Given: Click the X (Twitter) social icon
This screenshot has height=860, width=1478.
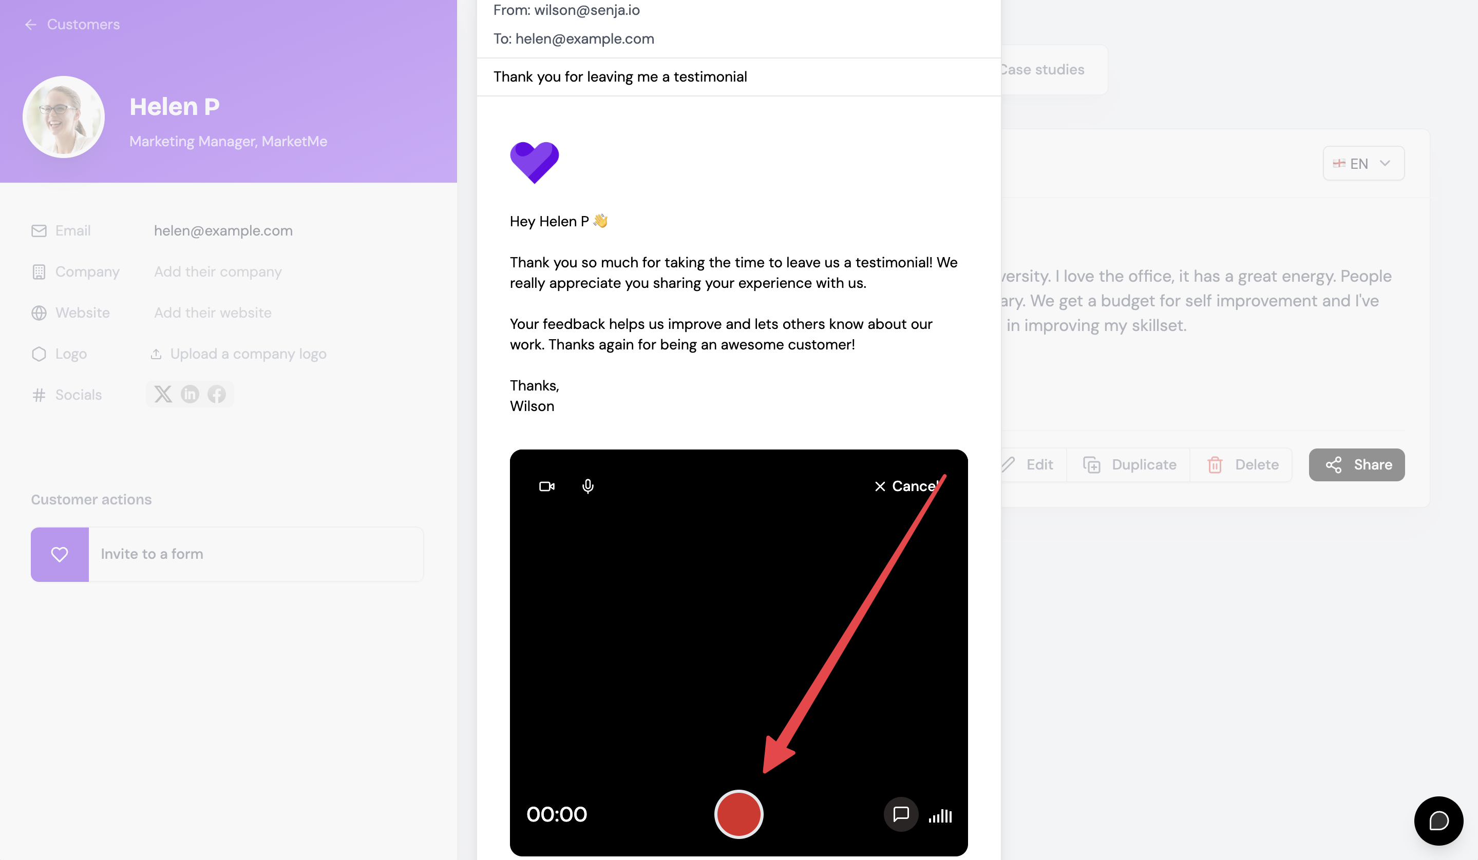Looking at the screenshot, I should [x=163, y=394].
